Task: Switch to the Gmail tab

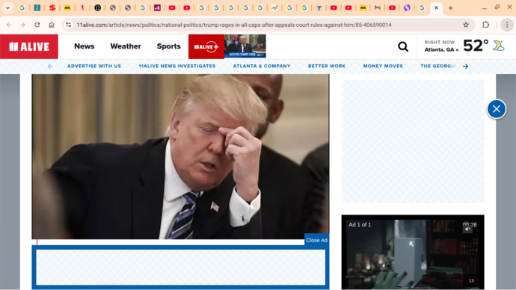Action: click(378, 8)
